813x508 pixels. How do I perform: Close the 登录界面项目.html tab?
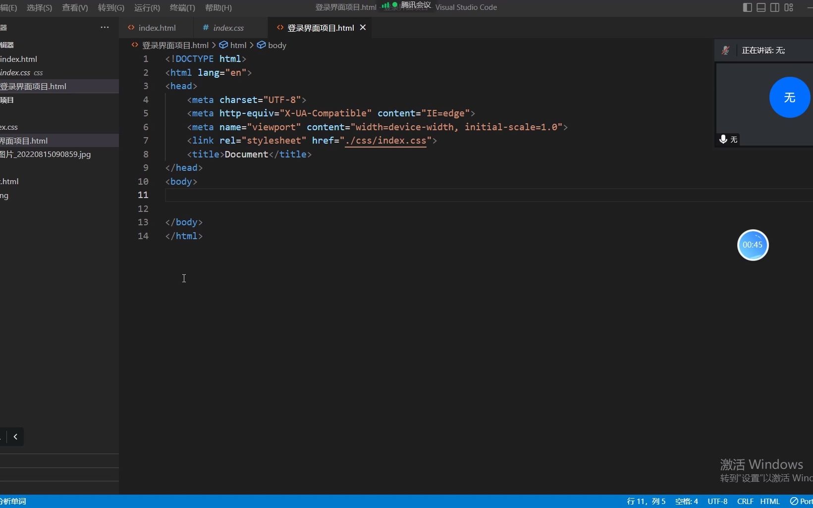coord(363,28)
